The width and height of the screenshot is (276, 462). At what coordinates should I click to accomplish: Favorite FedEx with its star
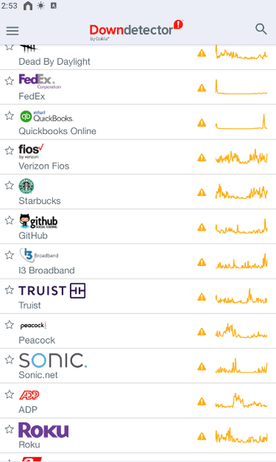[x=10, y=80]
